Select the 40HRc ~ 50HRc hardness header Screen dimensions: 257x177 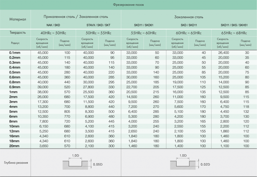point(53,33)
